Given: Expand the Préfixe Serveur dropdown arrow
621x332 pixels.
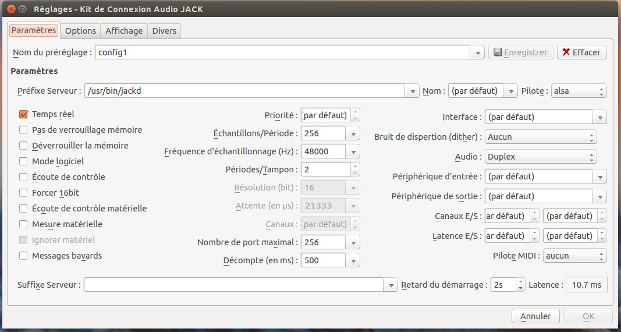Looking at the screenshot, I should click(x=412, y=91).
